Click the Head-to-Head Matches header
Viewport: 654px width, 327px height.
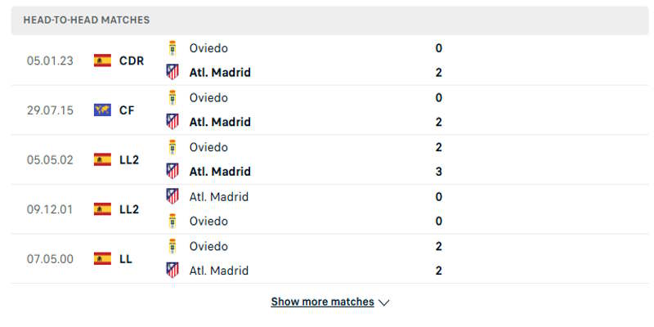click(x=87, y=20)
